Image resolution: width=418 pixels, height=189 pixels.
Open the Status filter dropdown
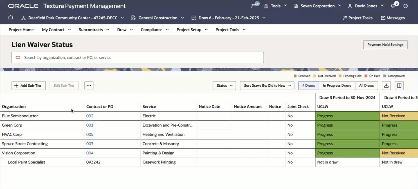224,85
